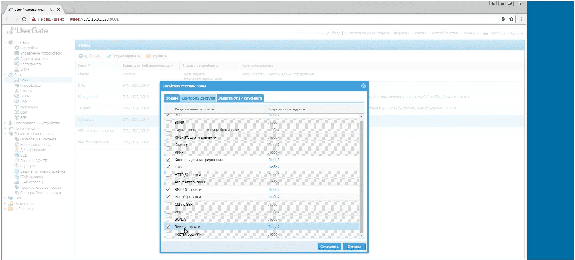Open Фильтрация контента in sidebar
Screen dimensions: 575x260
(38, 139)
